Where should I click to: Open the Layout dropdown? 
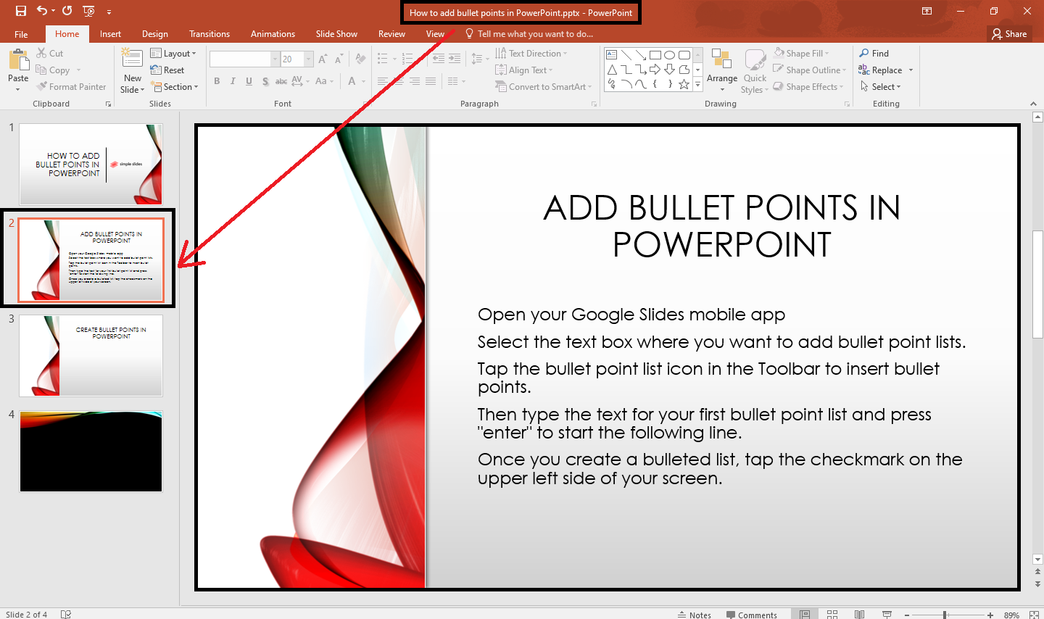(173, 54)
